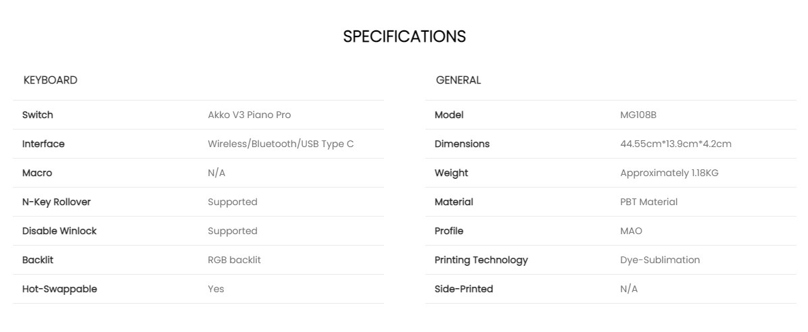This screenshot has height=332, width=808.
Task: Click the Switch row label
Action: tap(37, 115)
